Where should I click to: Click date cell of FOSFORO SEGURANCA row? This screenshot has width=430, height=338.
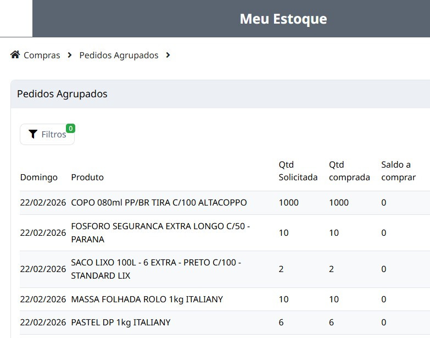[x=43, y=232]
